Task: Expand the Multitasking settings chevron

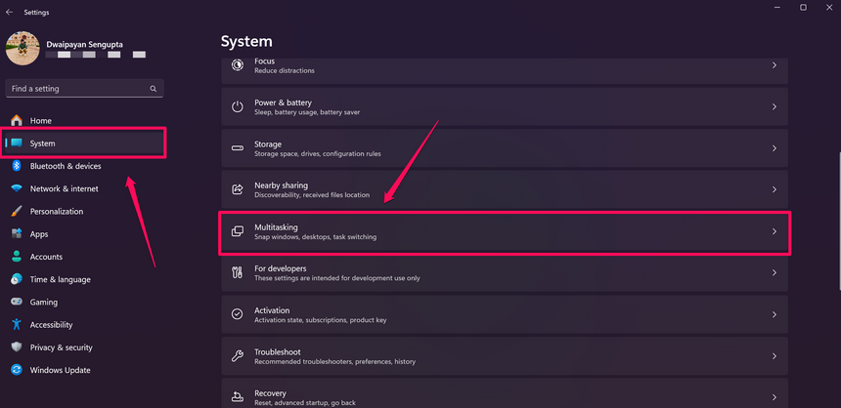Action: pos(774,231)
